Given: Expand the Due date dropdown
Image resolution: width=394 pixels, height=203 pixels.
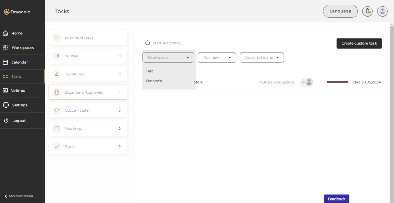Looking at the screenshot, I should tap(217, 57).
